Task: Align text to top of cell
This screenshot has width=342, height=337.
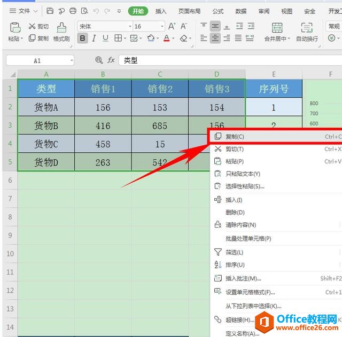Action: (204, 26)
